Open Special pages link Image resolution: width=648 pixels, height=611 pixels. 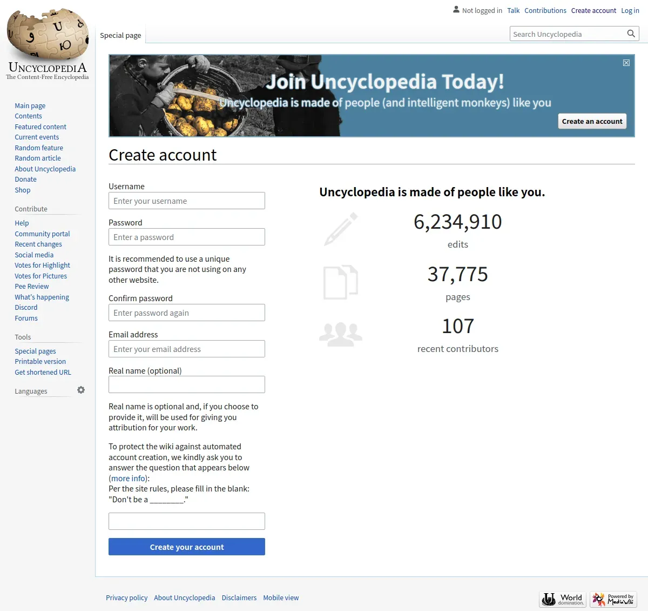pyautogui.click(x=35, y=351)
